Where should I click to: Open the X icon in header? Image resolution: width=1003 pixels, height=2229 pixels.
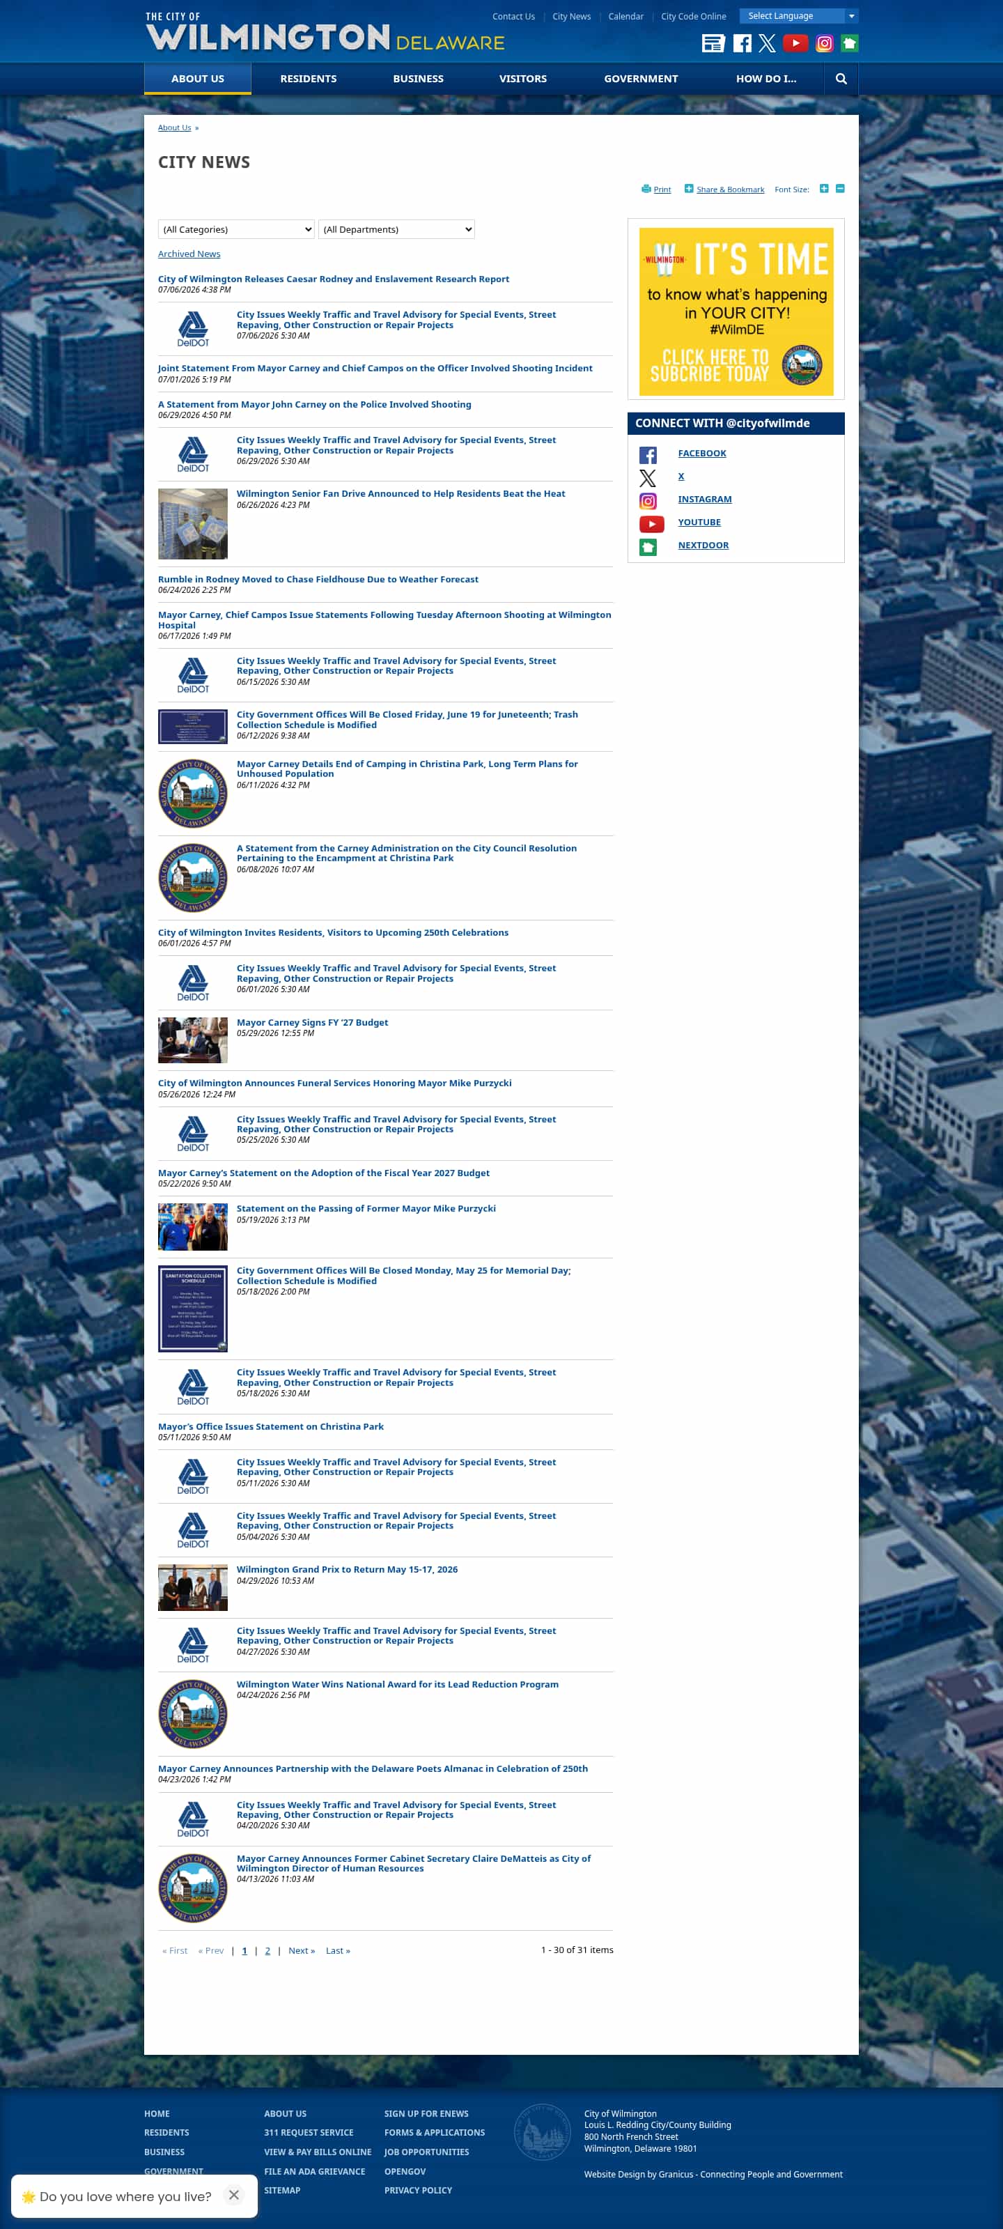[767, 43]
